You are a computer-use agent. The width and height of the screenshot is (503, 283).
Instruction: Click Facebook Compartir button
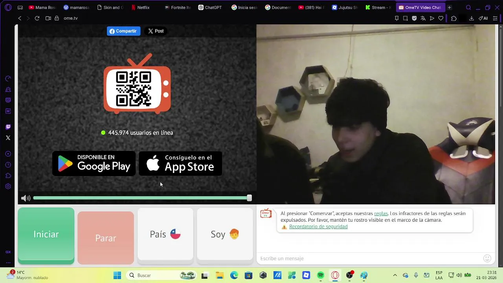tap(123, 31)
